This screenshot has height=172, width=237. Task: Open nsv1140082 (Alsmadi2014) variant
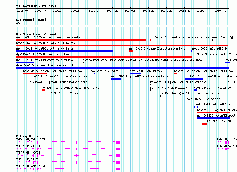210,48
